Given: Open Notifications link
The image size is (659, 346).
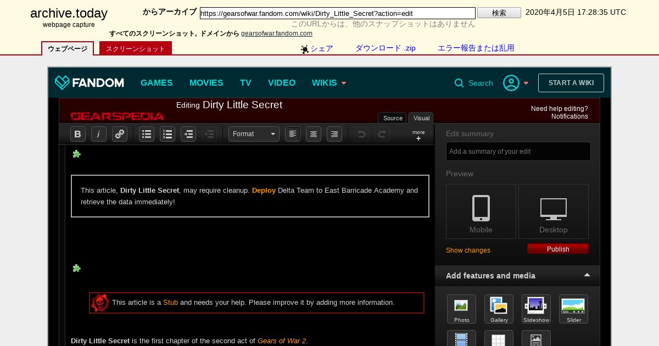Looking at the screenshot, I should coord(569,116).
